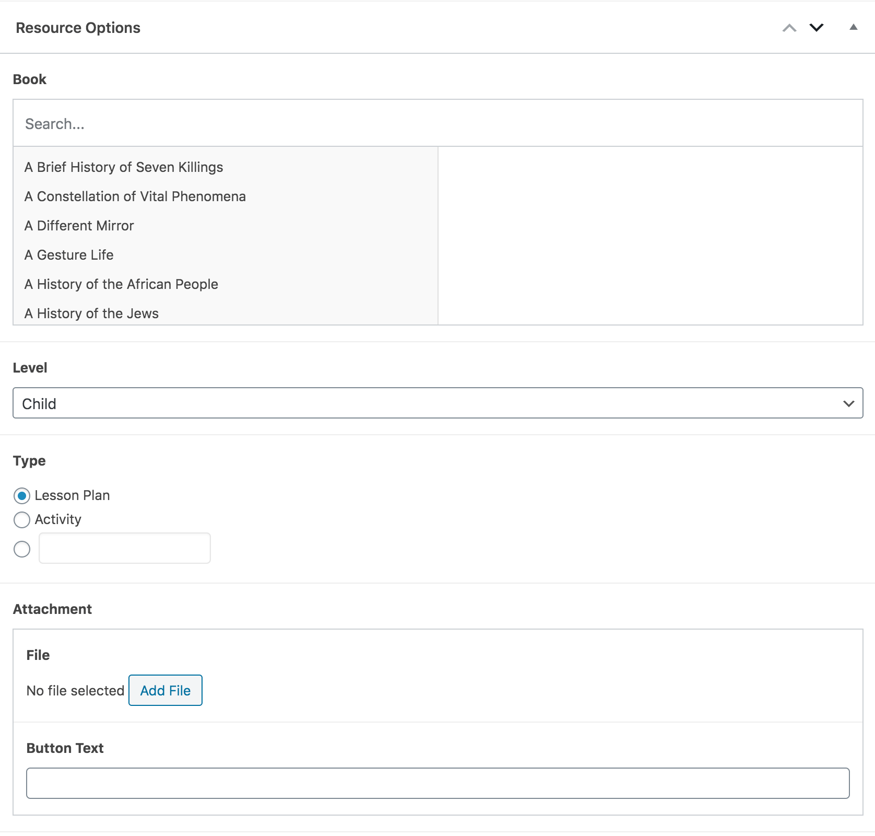The width and height of the screenshot is (875, 836).
Task: Choose A History of the African People
Action: [121, 284]
